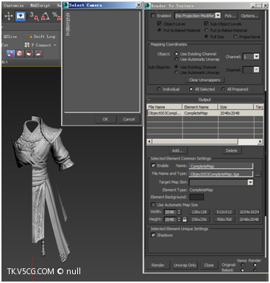Click the lock aspect ratio padlock icon
The image size is (270, 283).
coord(185,220)
